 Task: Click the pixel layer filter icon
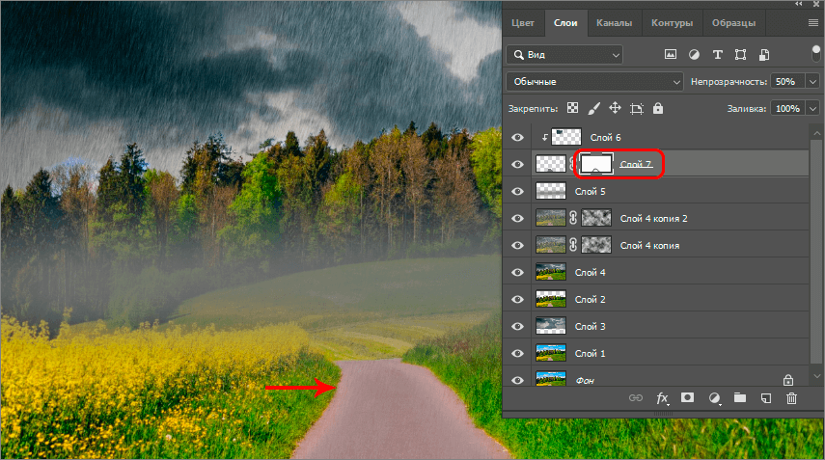pyautogui.click(x=671, y=55)
